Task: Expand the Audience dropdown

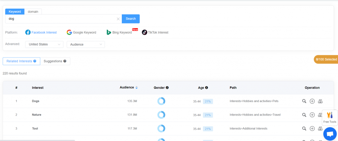Action: click(x=86, y=44)
